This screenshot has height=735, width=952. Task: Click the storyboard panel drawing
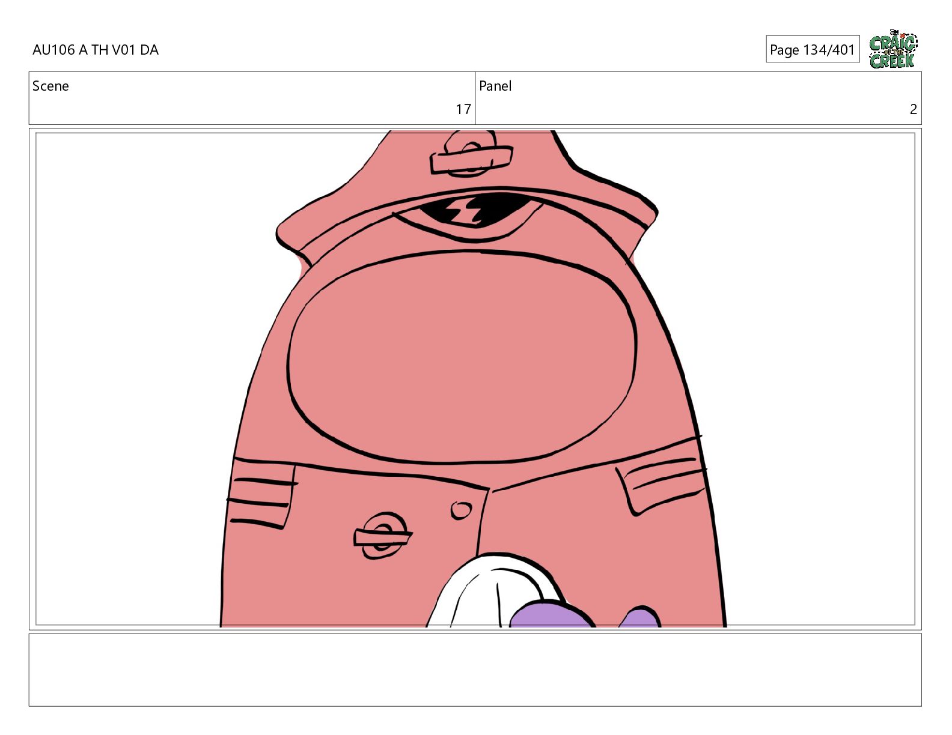475,379
